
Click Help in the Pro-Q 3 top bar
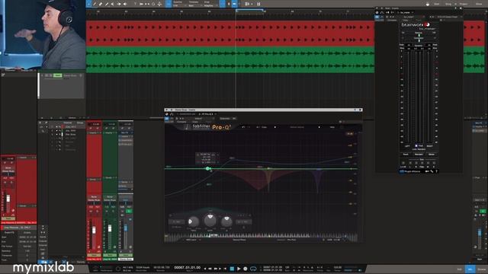pos(332,127)
